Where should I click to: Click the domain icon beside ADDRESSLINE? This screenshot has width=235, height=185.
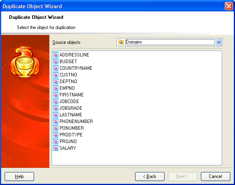(56, 55)
